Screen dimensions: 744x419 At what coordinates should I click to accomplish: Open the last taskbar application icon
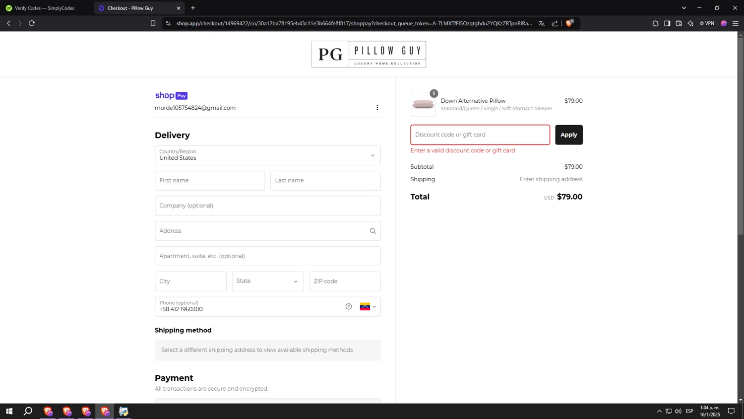[124, 411]
